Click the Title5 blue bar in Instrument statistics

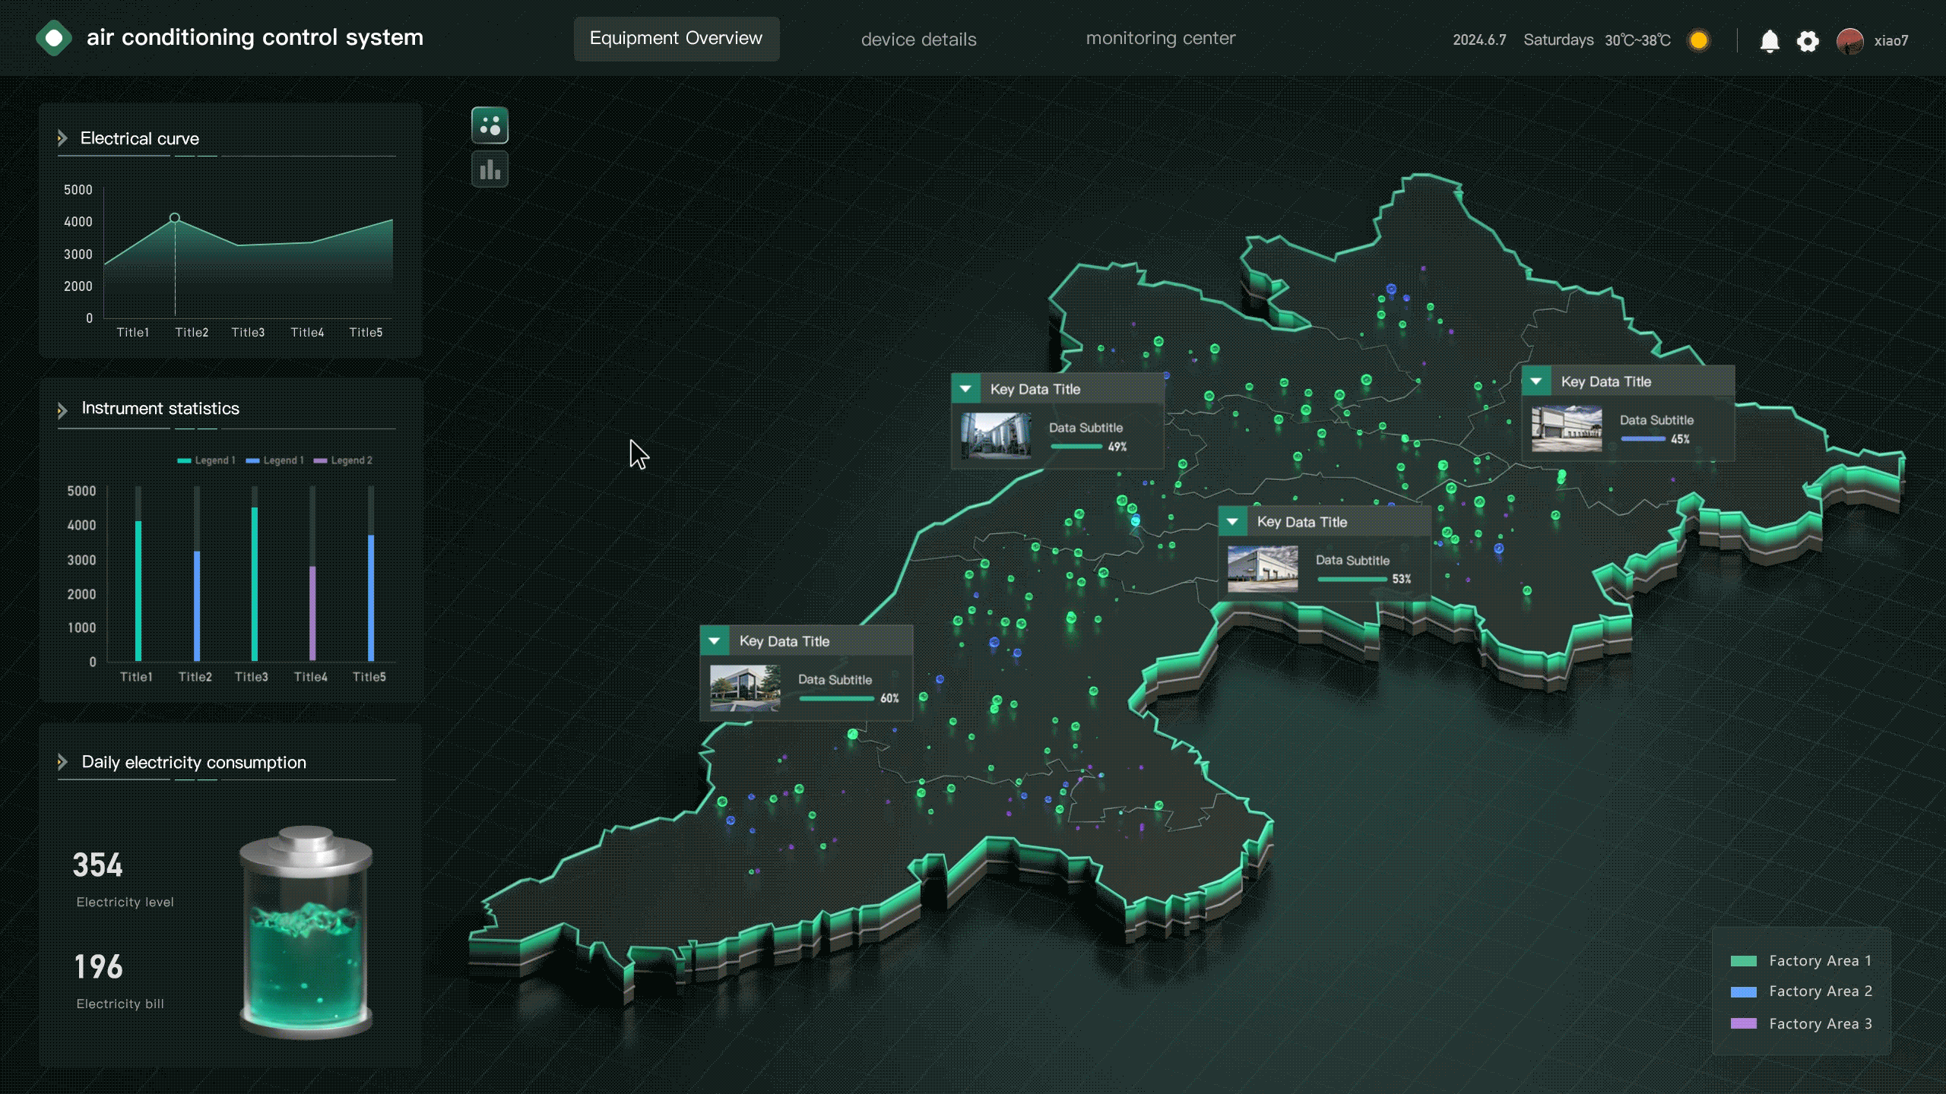coord(371,598)
